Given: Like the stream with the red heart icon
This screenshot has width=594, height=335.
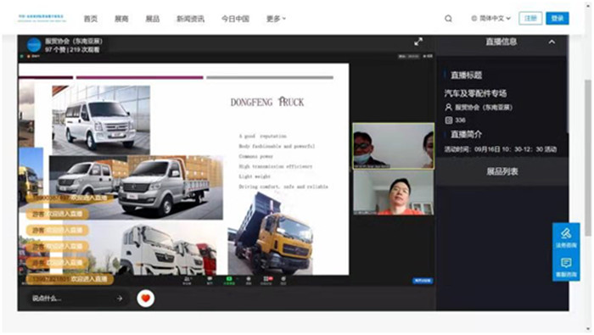Looking at the screenshot, I should click(145, 299).
